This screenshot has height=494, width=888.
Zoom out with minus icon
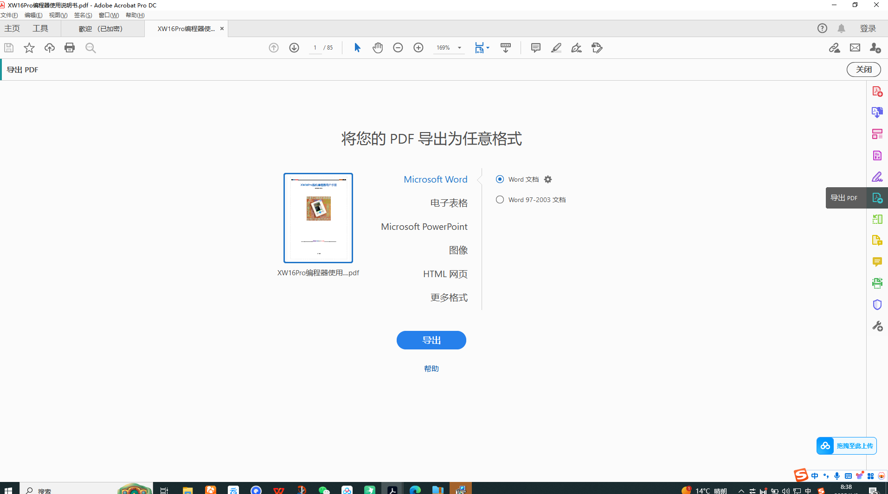398,48
